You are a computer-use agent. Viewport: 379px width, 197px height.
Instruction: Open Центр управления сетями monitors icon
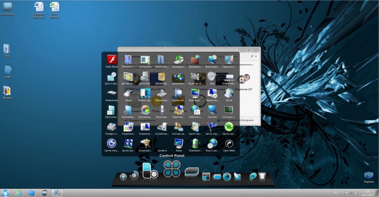[128, 143]
